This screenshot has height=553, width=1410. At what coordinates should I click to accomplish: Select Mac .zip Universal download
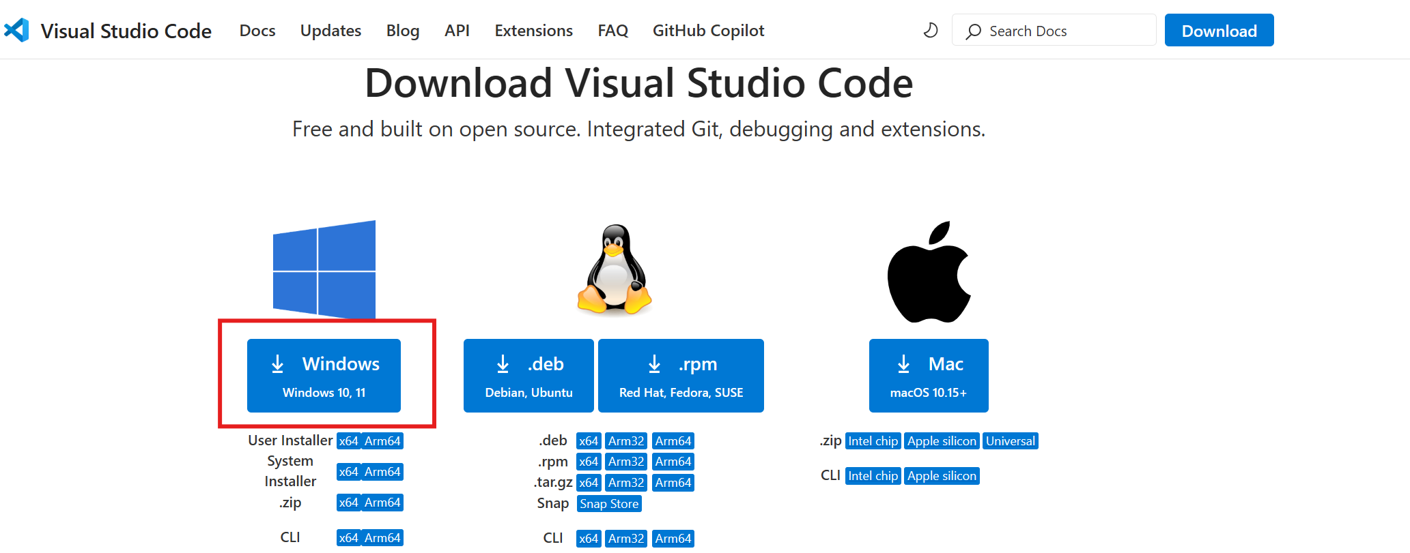click(x=1011, y=441)
